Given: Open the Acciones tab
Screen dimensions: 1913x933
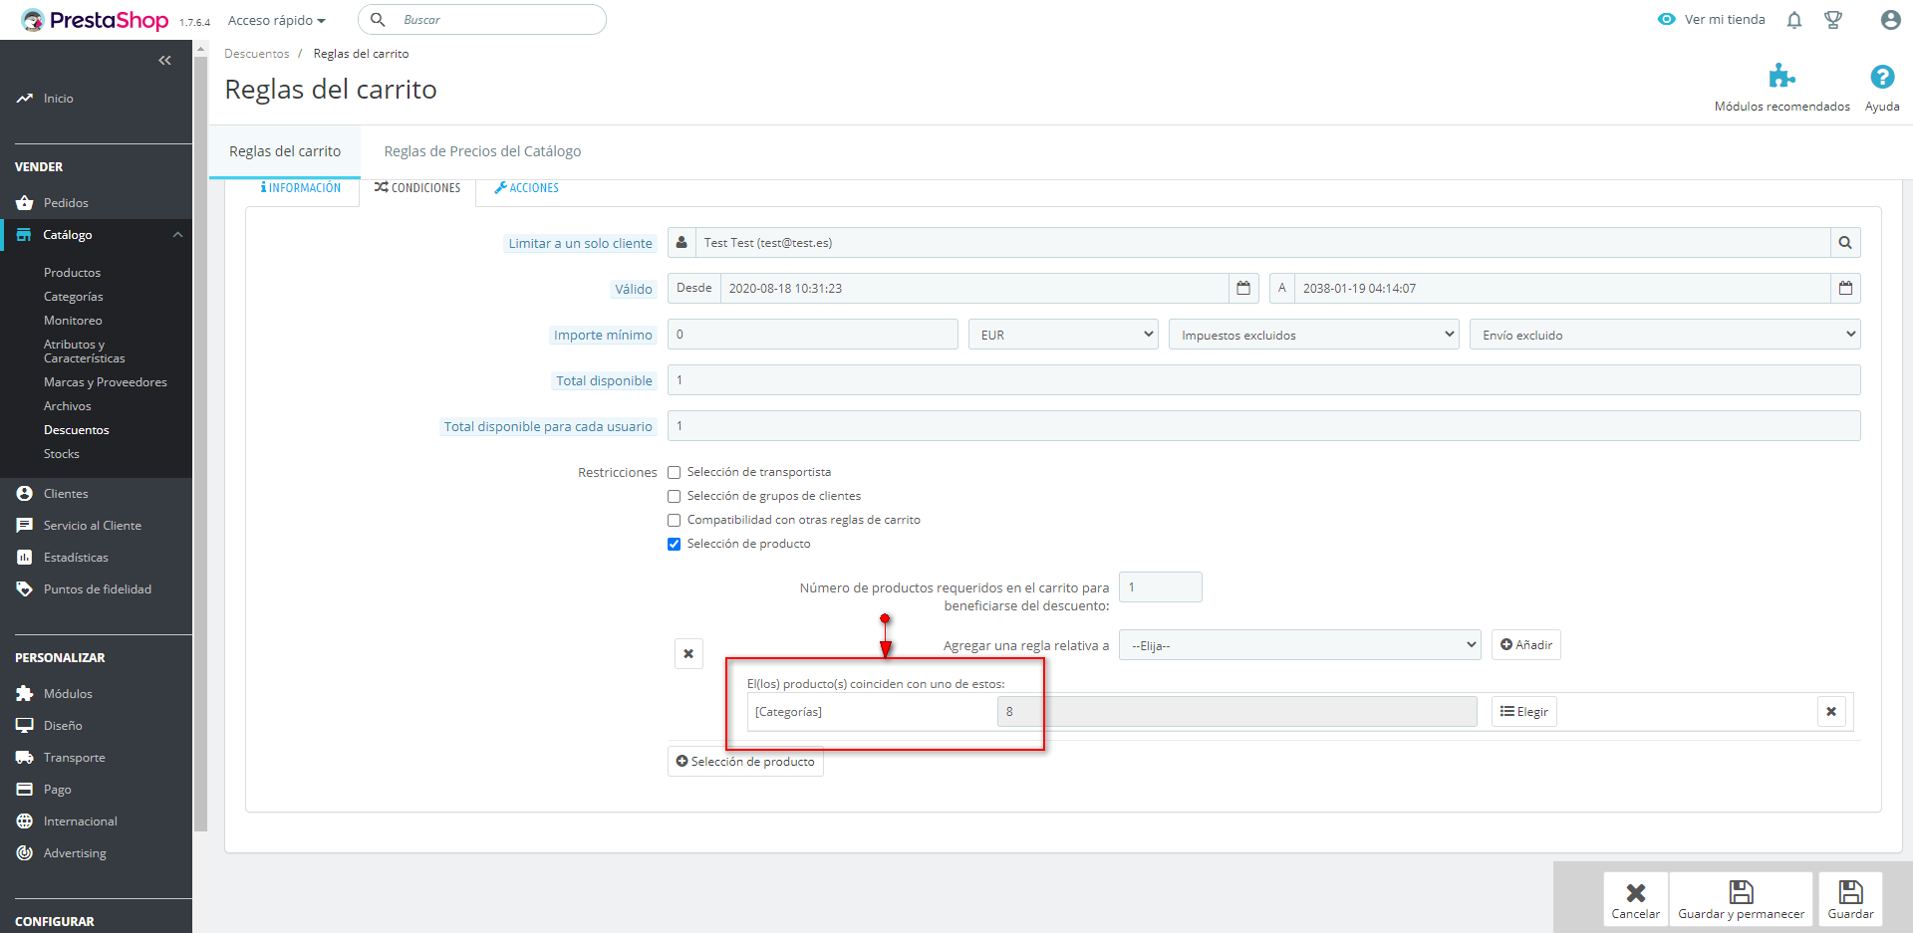Looking at the screenshot, I should pos(527,188).
